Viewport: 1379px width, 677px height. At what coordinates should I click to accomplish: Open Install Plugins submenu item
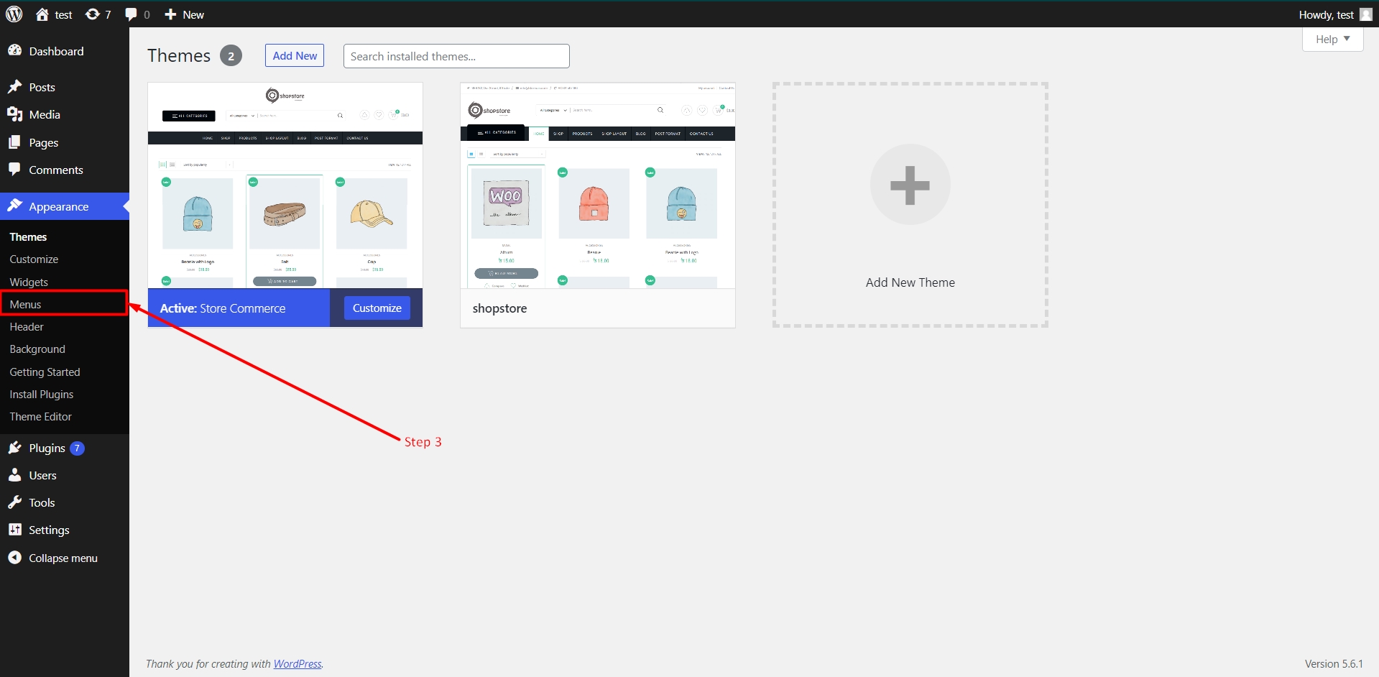click(x=42, y=394)
